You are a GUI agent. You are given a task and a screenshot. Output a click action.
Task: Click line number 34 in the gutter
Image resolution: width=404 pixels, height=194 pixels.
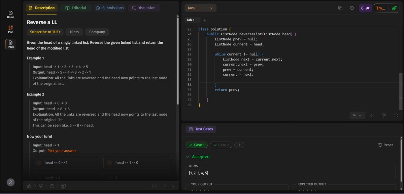point(189,85)
